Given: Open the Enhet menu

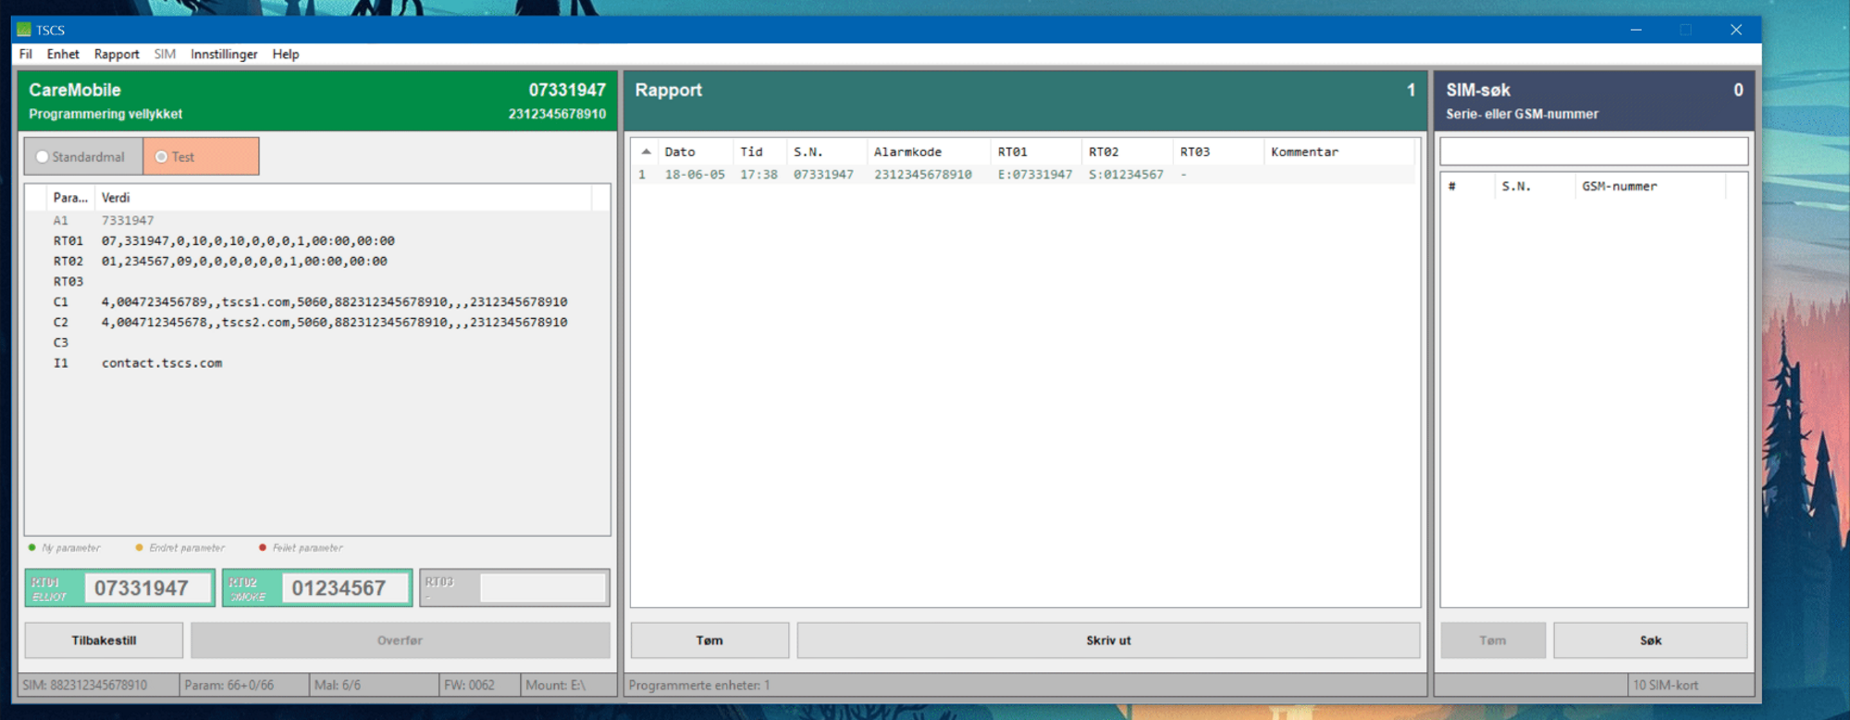Looking at the screenshot, I should (63, 55).
